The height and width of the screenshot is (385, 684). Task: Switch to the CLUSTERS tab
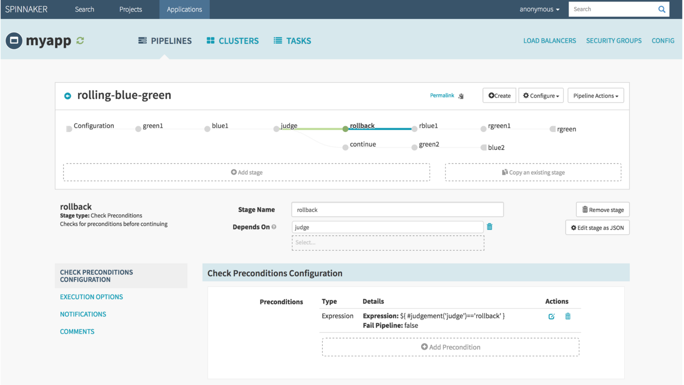233,41
